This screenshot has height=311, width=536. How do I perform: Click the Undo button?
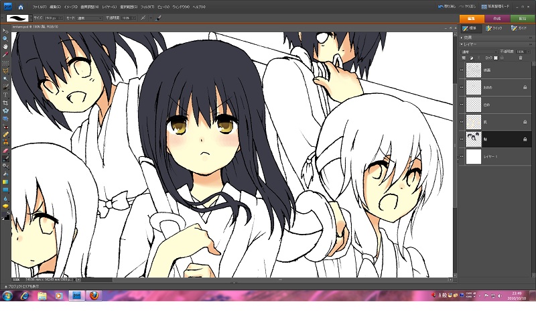[447, 7]
